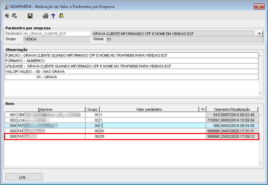
Task: Edit parameter value 00 for empresa 008
Action: coord(153,136)
